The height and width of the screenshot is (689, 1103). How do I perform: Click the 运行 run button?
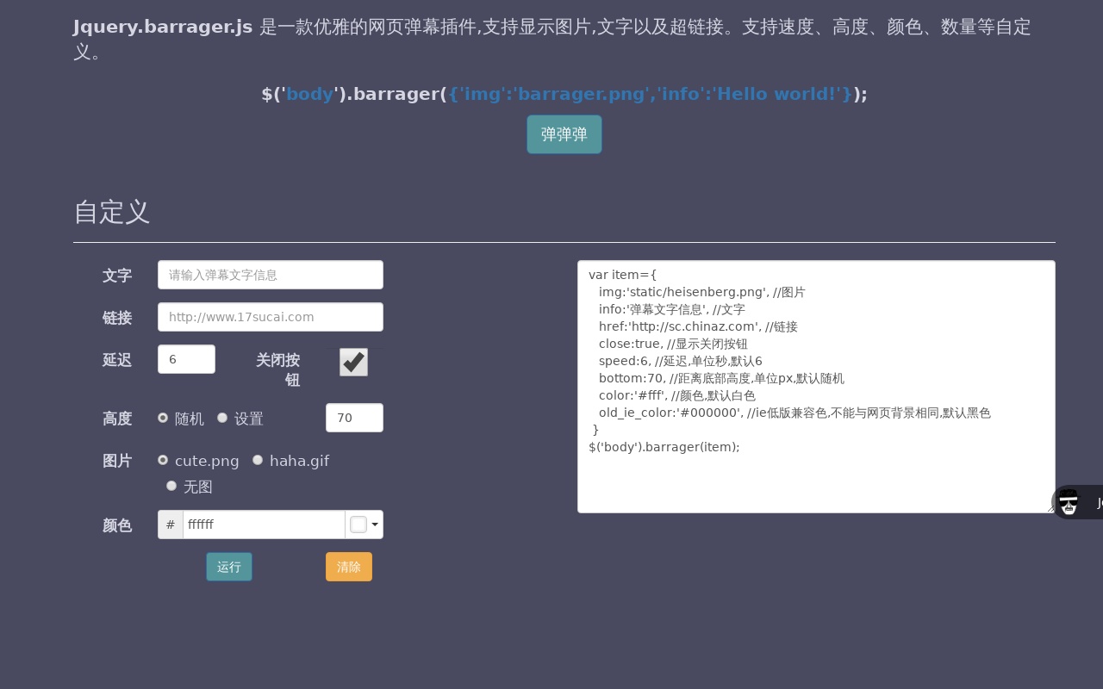coord(229,567)
